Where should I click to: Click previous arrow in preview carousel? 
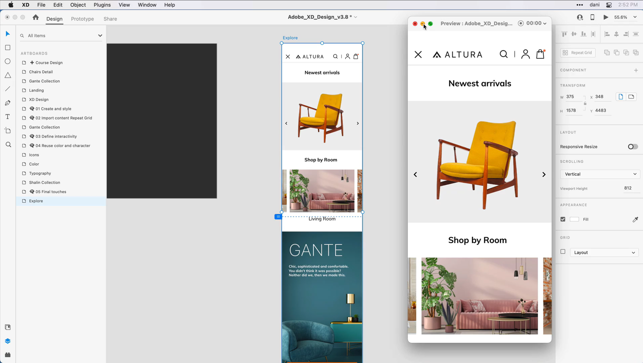pos(415,174)
